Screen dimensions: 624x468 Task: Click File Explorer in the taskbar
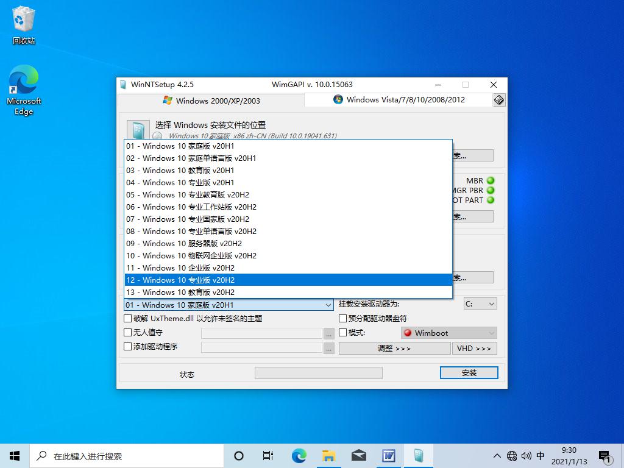click(x=329, y=455)
